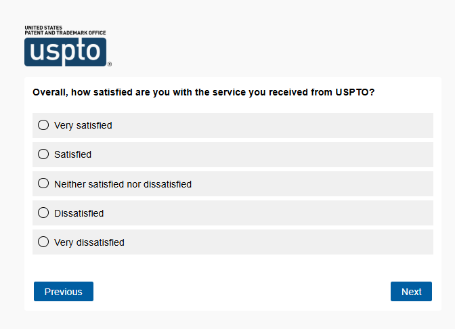Proceed with the Next button

pos(411,292)
